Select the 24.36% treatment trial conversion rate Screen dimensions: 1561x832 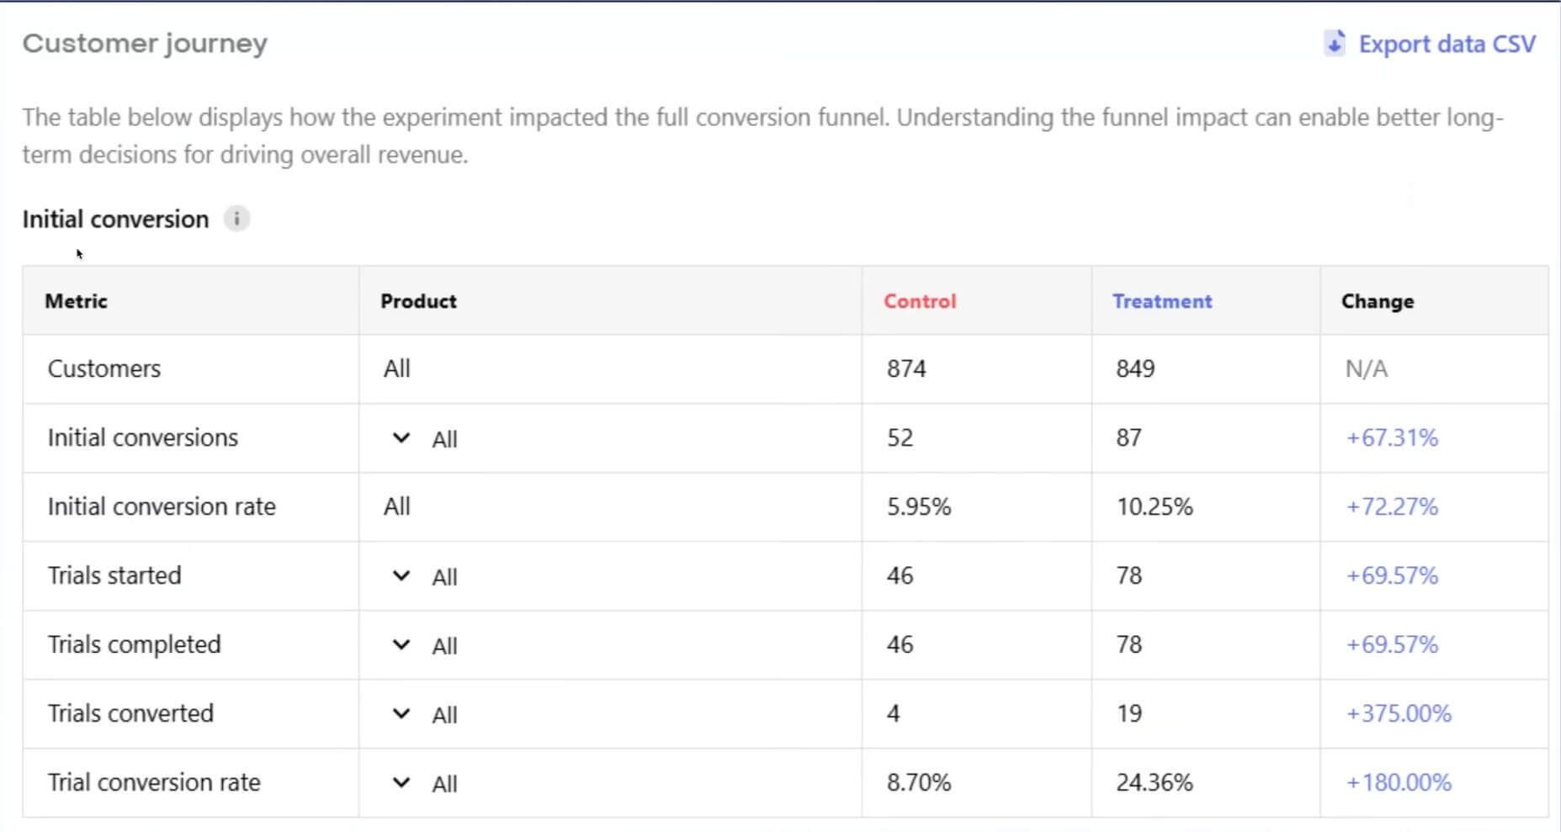point(1155,782)
